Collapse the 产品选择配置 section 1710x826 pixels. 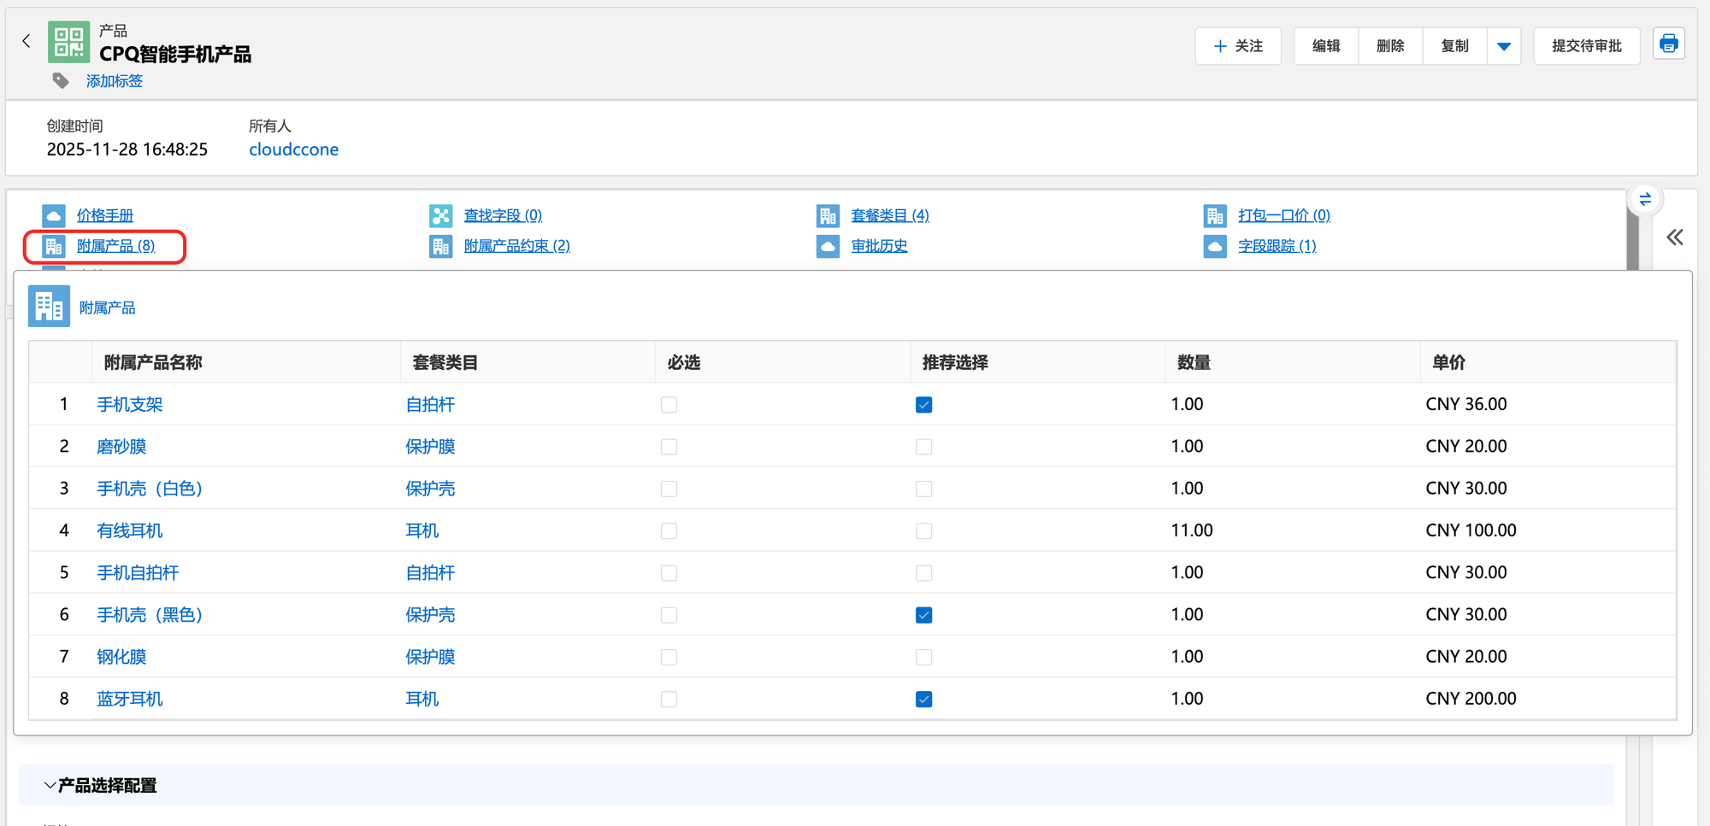(x=50, y=785)
